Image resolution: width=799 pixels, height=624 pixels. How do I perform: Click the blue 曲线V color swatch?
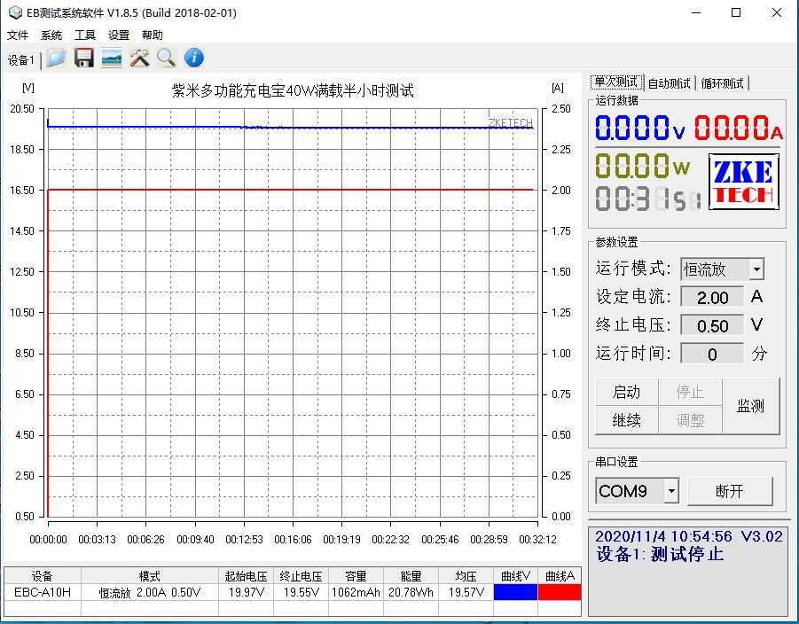click(515, 592)
